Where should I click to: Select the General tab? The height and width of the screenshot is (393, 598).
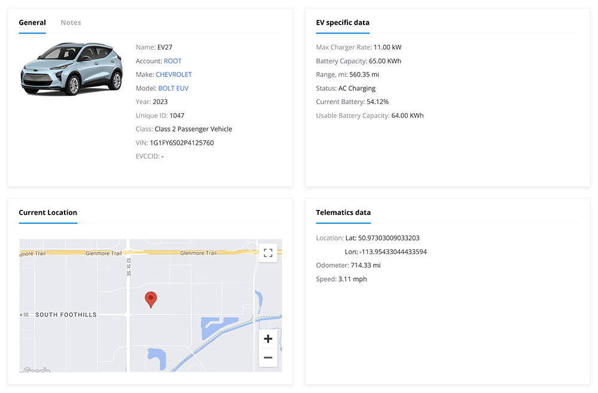(x=32, y=23)
